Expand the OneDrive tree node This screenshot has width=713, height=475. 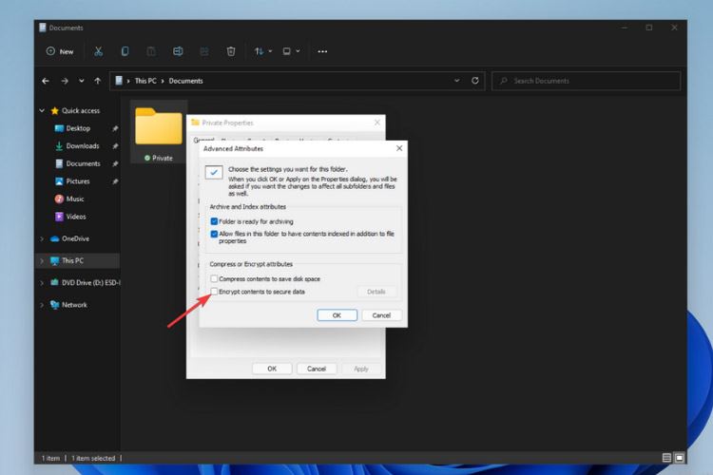[42, 238]
